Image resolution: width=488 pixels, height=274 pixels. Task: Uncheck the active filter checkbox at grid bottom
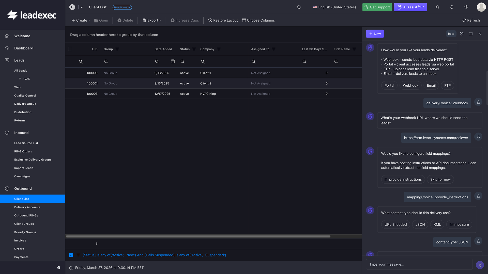[x=71, y=255]
